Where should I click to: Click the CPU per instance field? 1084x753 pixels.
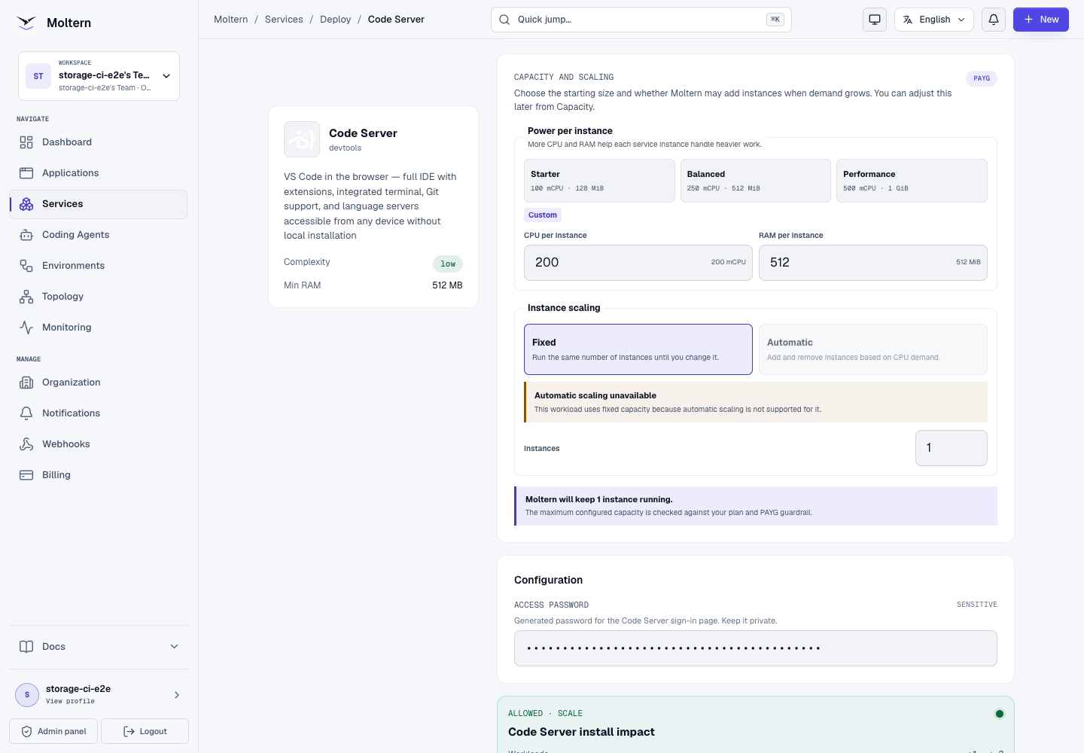coord(638,263)
